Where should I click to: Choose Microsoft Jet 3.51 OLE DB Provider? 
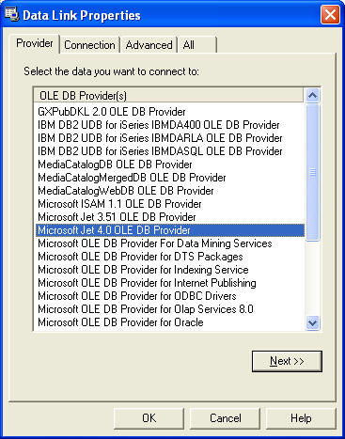pos(117,217)
